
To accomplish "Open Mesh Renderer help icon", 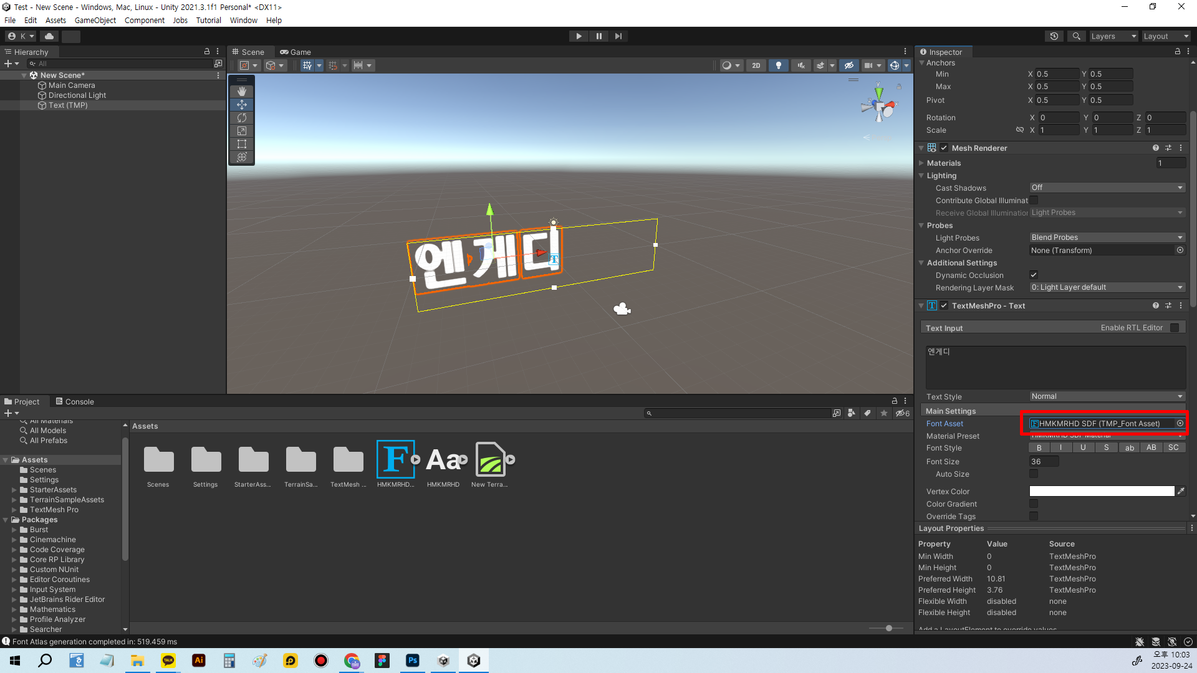I will pyautogui.click(x=1155, y=148).
